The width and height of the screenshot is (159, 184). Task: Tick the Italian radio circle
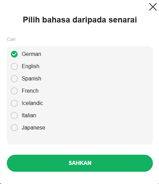pos(14,116)
